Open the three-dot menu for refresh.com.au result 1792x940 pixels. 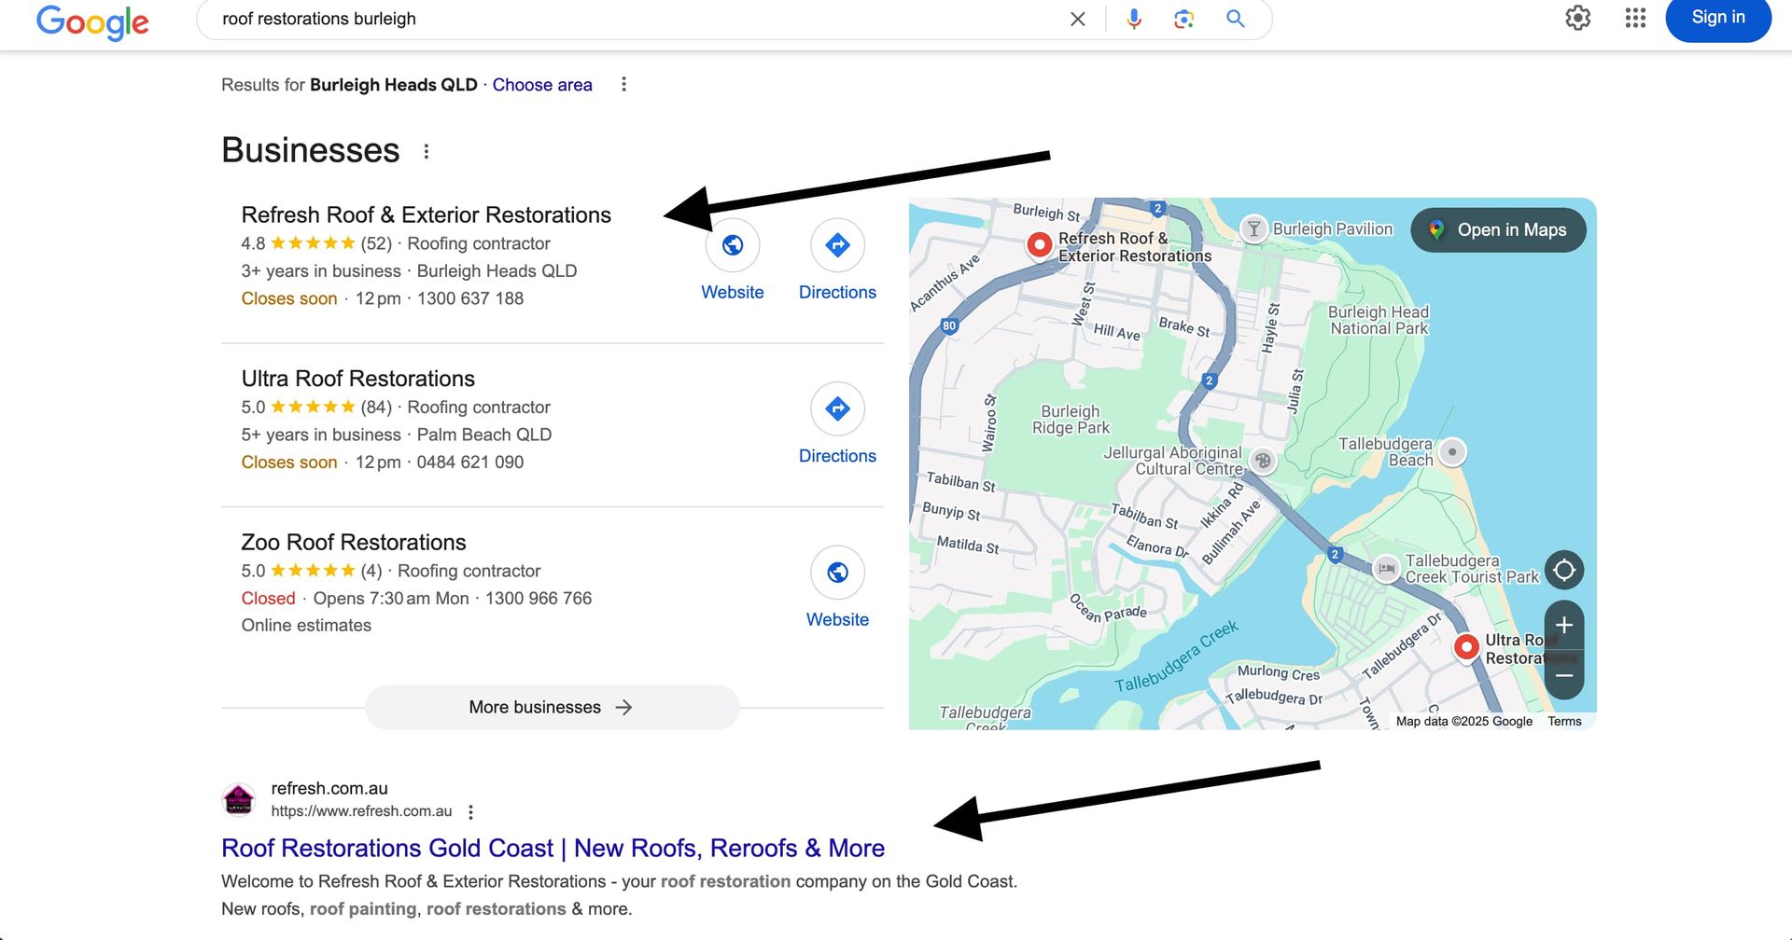click(469, 811)
